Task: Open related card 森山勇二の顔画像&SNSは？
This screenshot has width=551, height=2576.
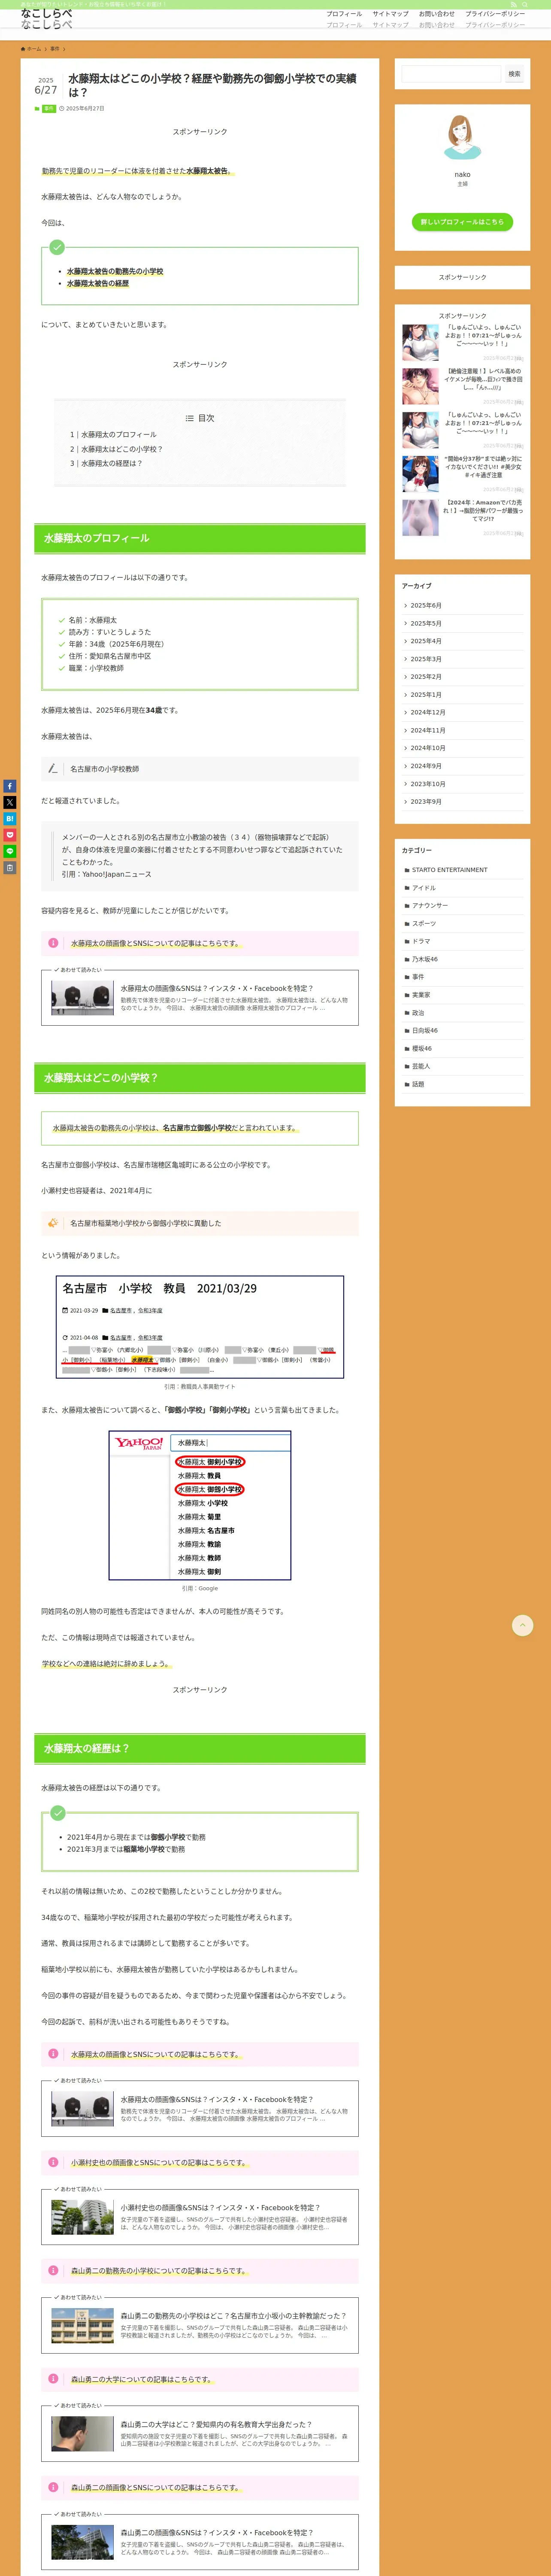Action: pos(200,2542)
